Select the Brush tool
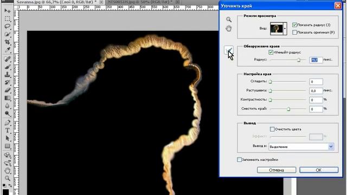This screenshot has width=347, height=195. tap(7, 67)
